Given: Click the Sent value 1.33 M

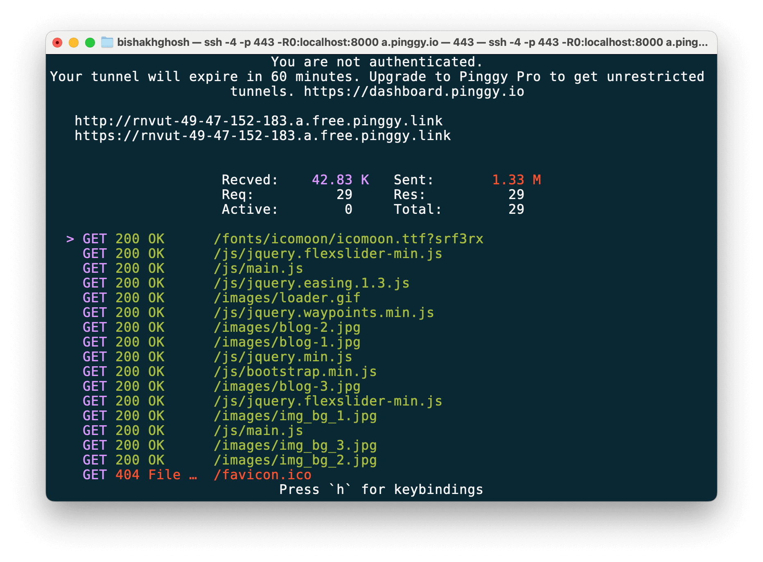Looking at the screenshot, I should point(516,180).
